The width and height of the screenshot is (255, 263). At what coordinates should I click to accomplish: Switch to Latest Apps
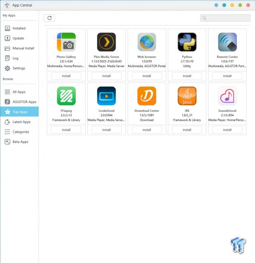point(19,122)
